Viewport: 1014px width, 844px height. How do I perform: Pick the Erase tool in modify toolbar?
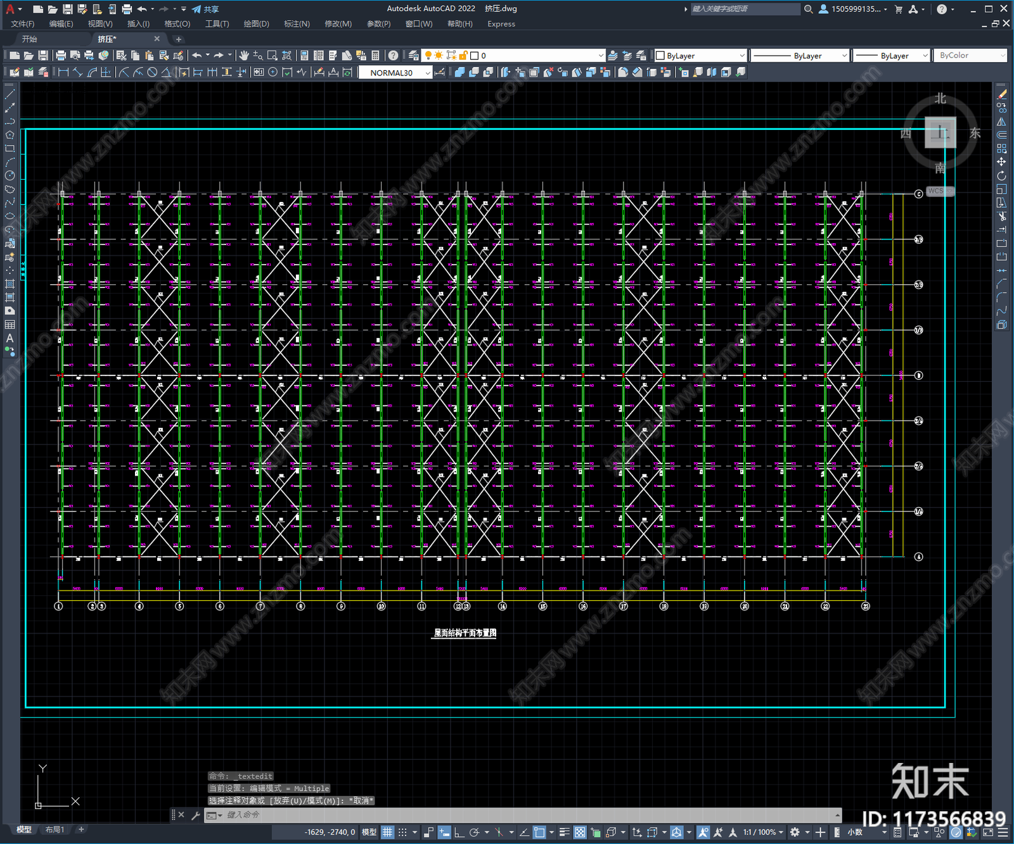(1001, 94)
